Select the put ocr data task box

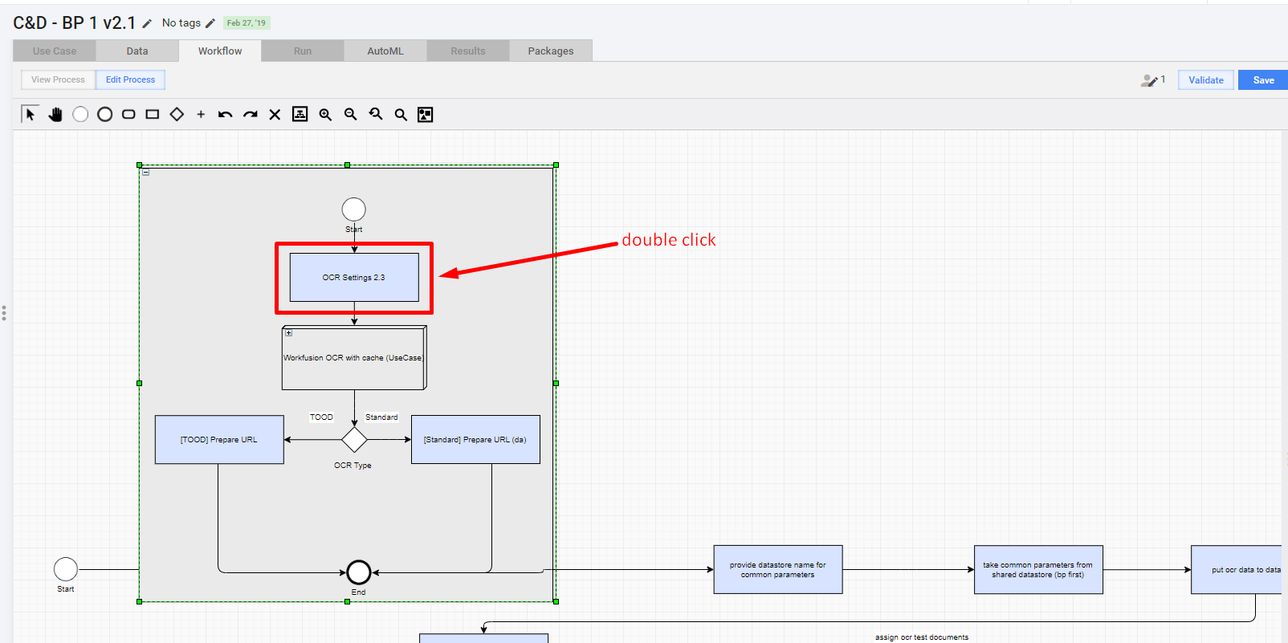[1237, 570]
